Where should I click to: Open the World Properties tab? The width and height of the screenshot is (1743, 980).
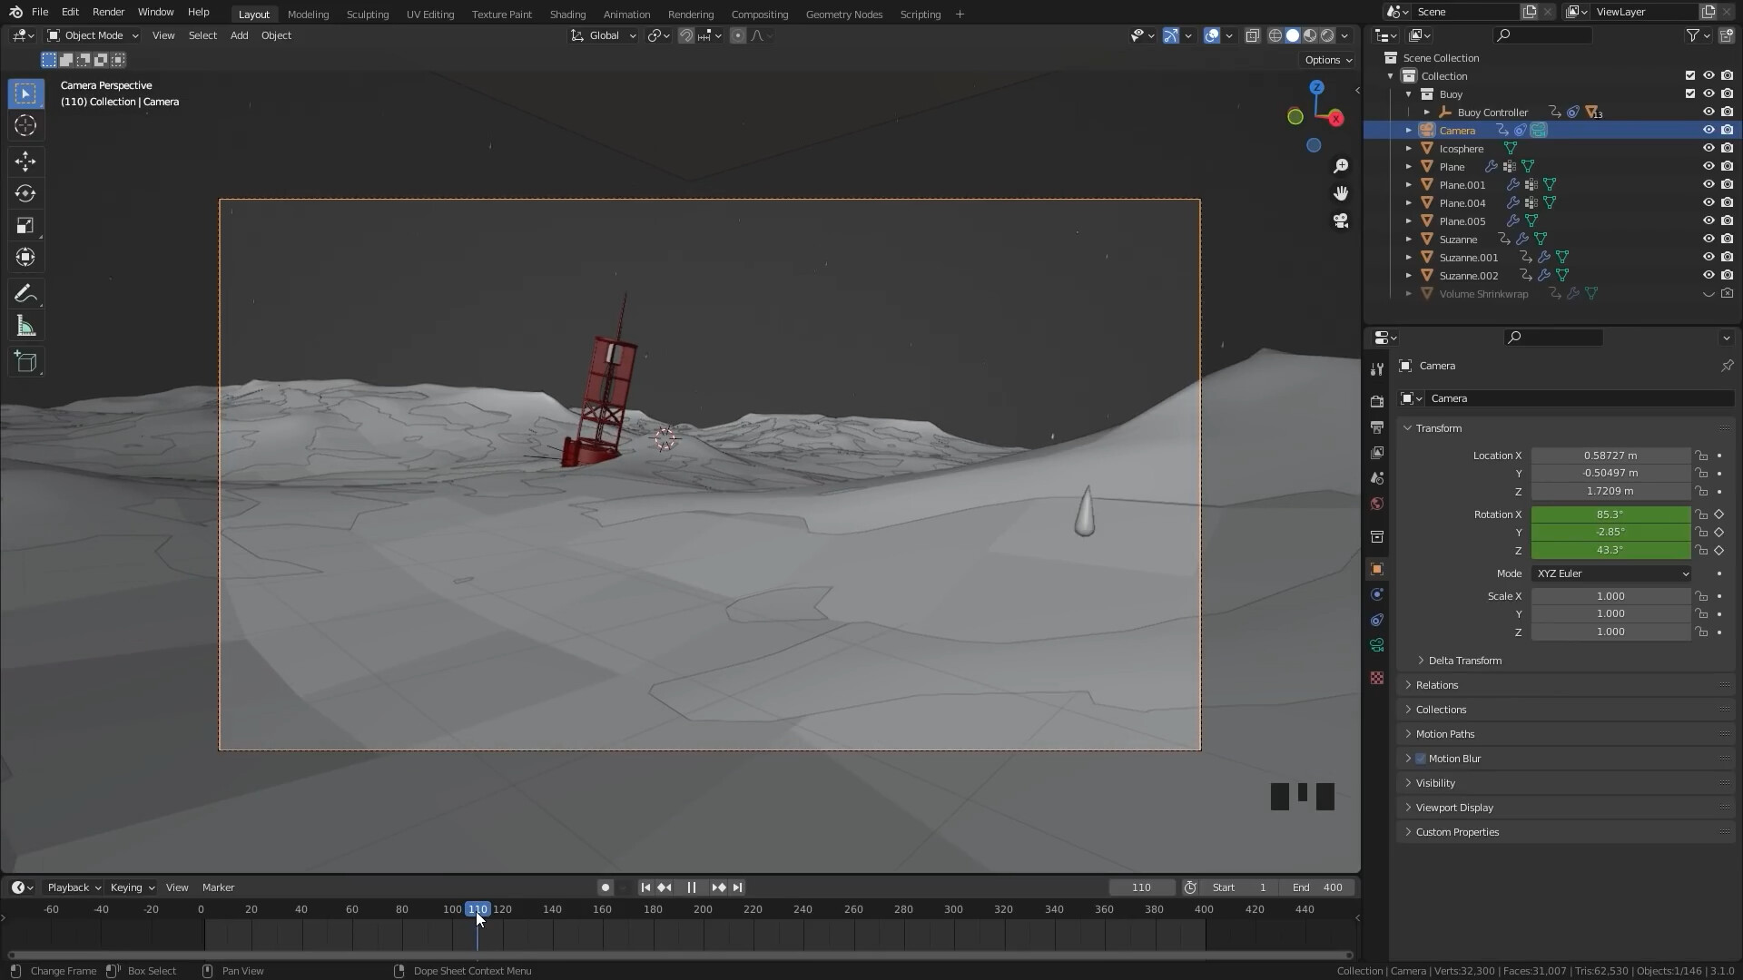coord(1376,504)
